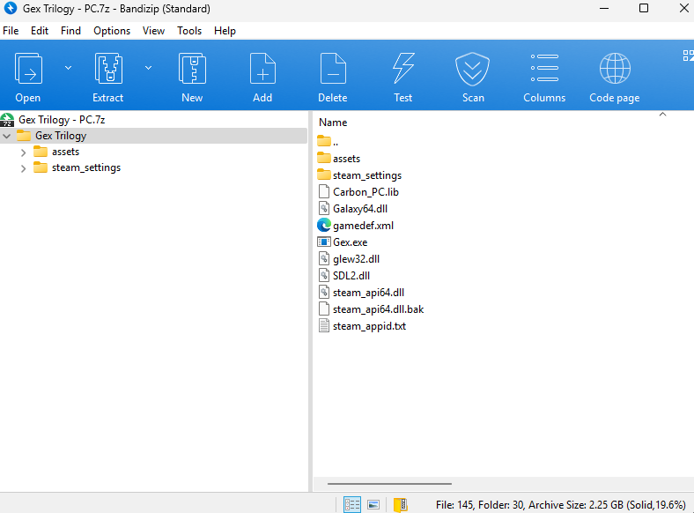Select the SDL2.dll file
Screen dimensions: 694x513
pos(351,276)
